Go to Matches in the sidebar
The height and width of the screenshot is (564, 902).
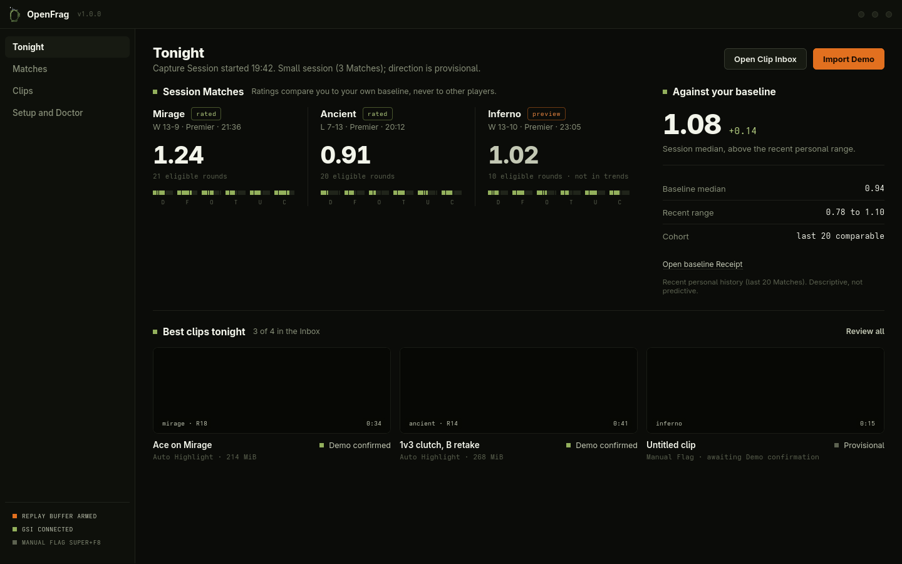point(67,69)
